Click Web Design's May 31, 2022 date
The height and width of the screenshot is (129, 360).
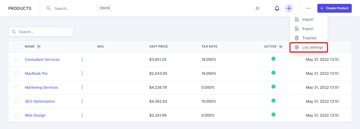coord(322,115)
